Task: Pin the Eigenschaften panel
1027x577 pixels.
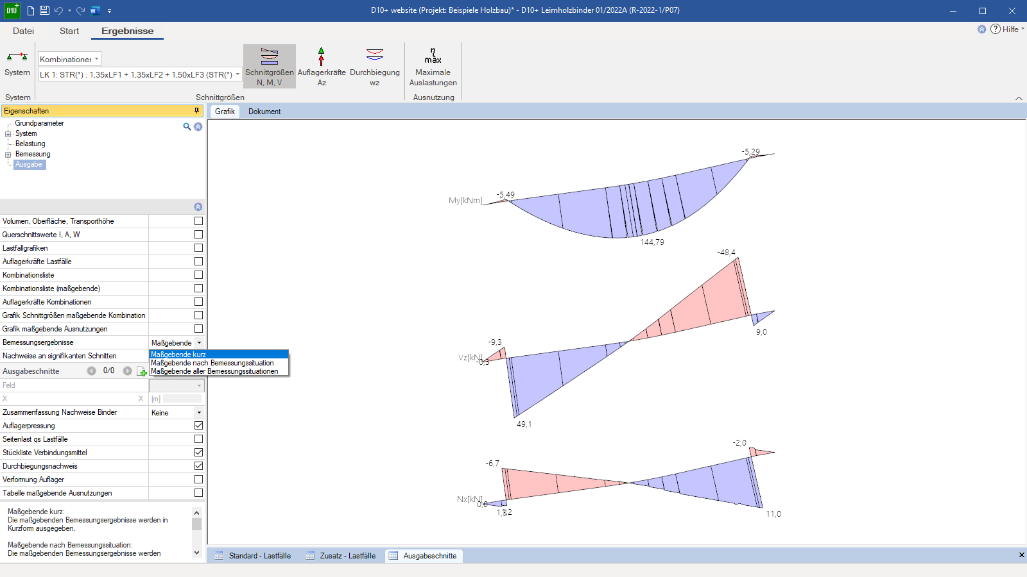Action: pos(197,111)
